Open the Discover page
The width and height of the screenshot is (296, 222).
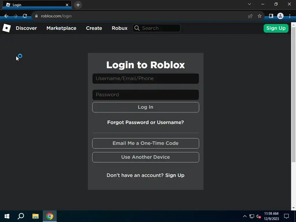pos(26,28)
